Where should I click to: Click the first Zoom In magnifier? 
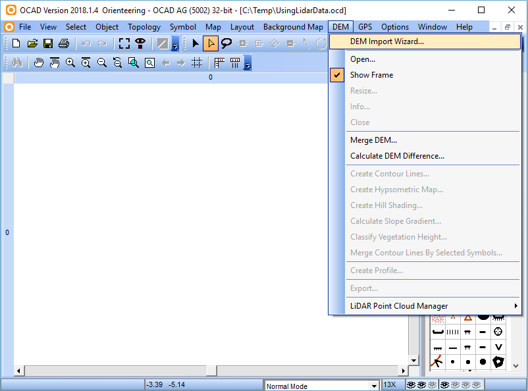pos(70,63)
